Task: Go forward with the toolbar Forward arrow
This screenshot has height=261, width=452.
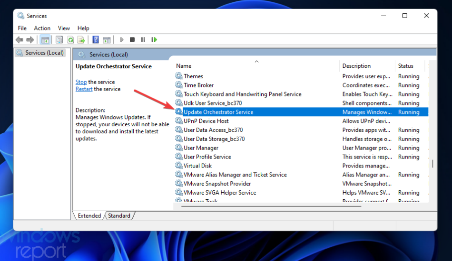Action: pyautogui.click(x=30, y=40)
